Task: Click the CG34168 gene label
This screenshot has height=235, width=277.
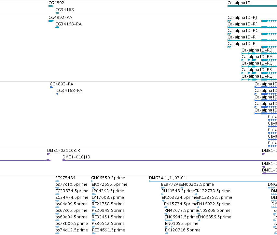Action: (65, 10)
